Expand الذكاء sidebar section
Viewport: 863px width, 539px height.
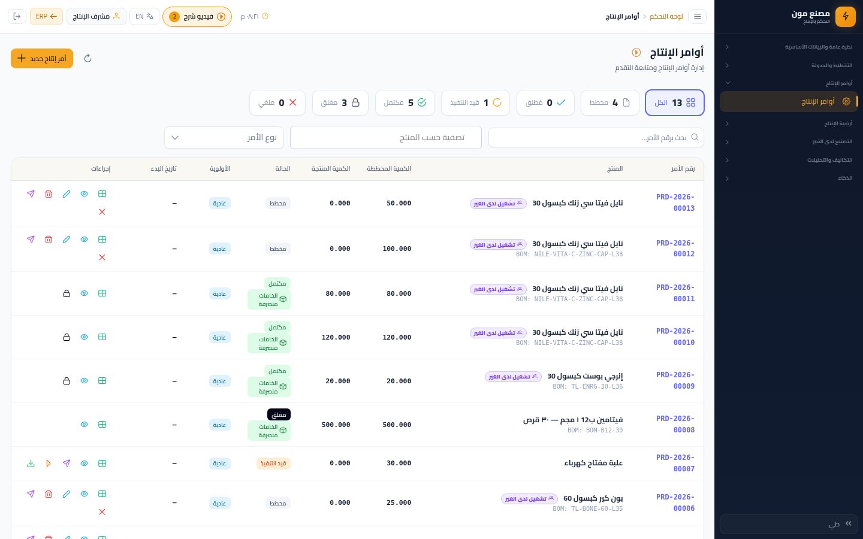pyautogui.click(x=789, y=178)
